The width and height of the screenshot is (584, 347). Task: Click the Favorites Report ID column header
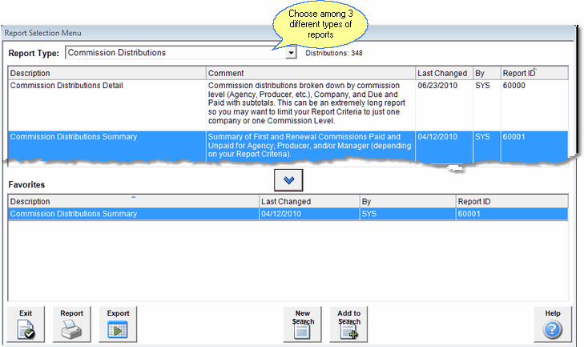coord(511,201)
